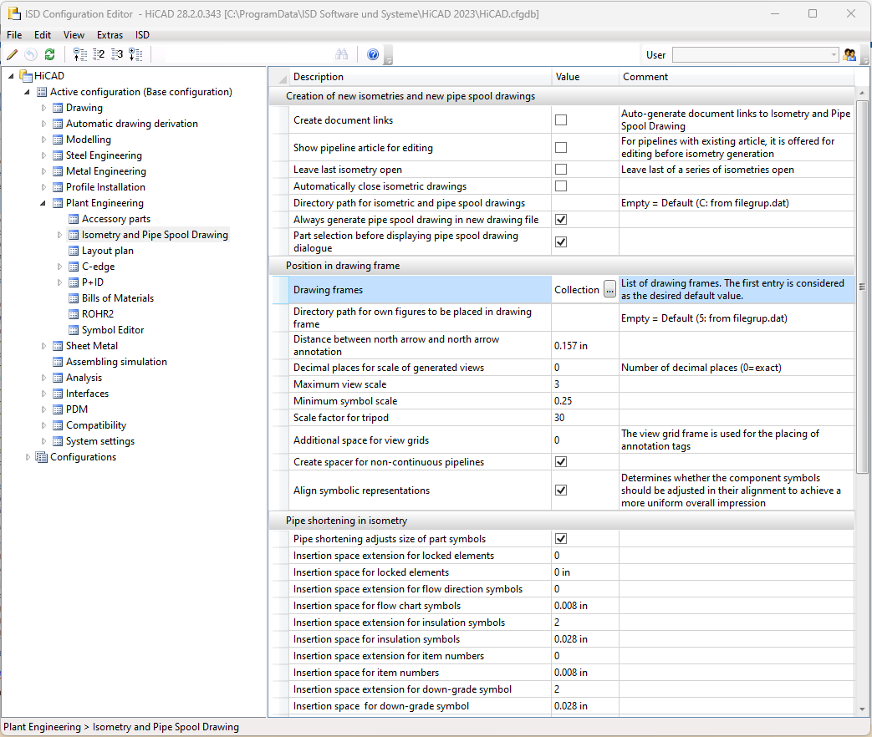Enable the Create document links checkbox
Viewport: 872px width, 737px height.
click(x=561, y=120)
